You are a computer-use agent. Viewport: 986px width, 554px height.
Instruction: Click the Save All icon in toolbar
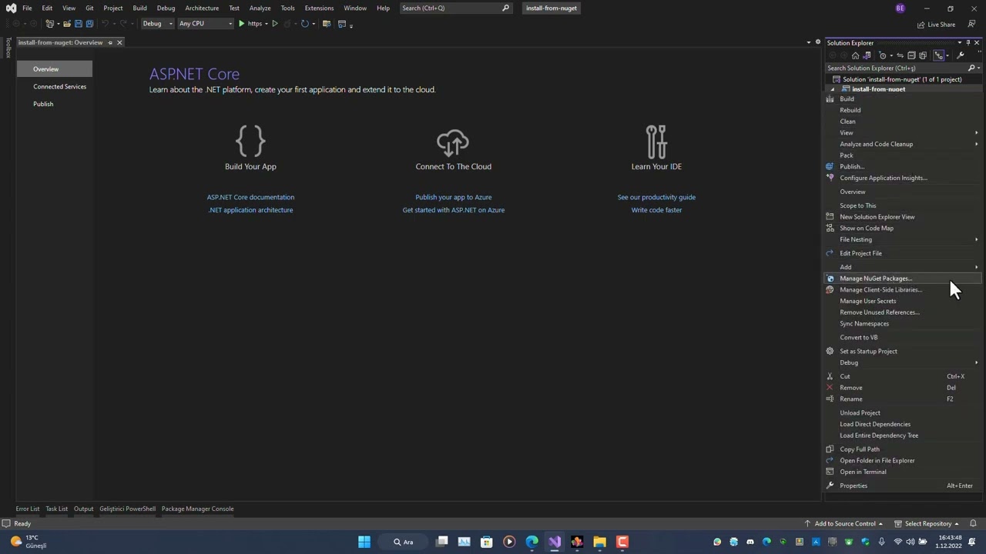click(89, 24)
